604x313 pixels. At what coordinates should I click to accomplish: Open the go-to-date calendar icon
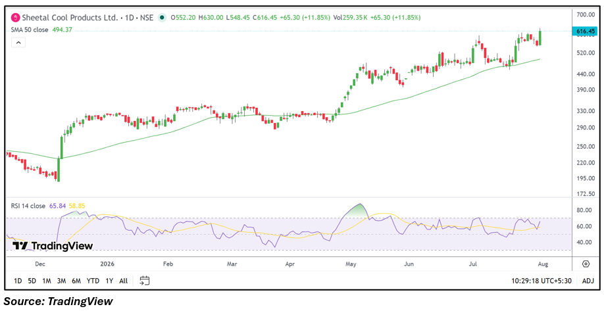coord(145,281)
